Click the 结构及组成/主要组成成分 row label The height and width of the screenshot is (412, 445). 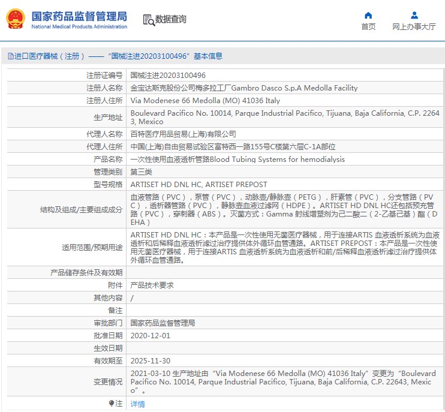[x=81, y=210]
